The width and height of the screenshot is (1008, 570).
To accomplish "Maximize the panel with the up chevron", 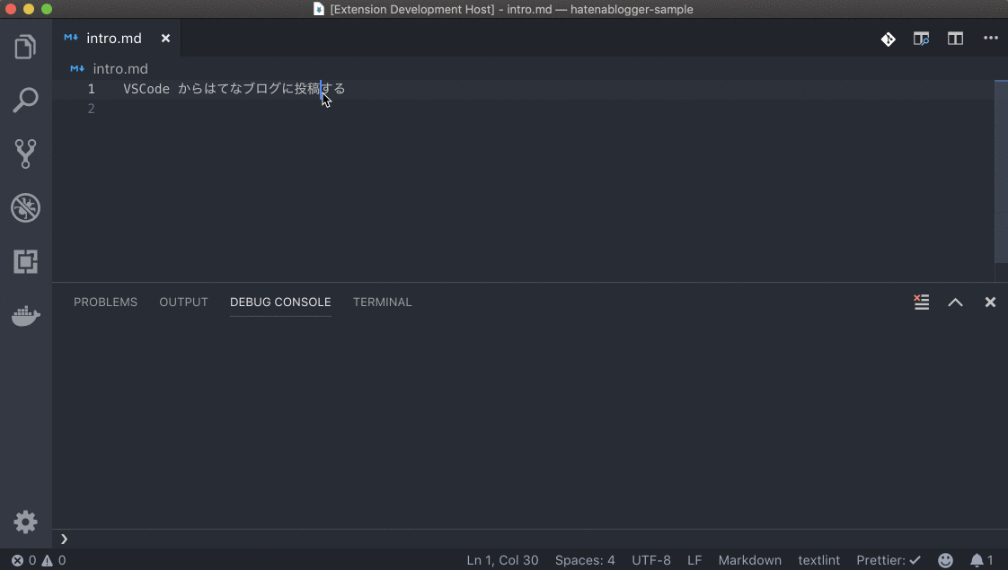I will (955, 302).
